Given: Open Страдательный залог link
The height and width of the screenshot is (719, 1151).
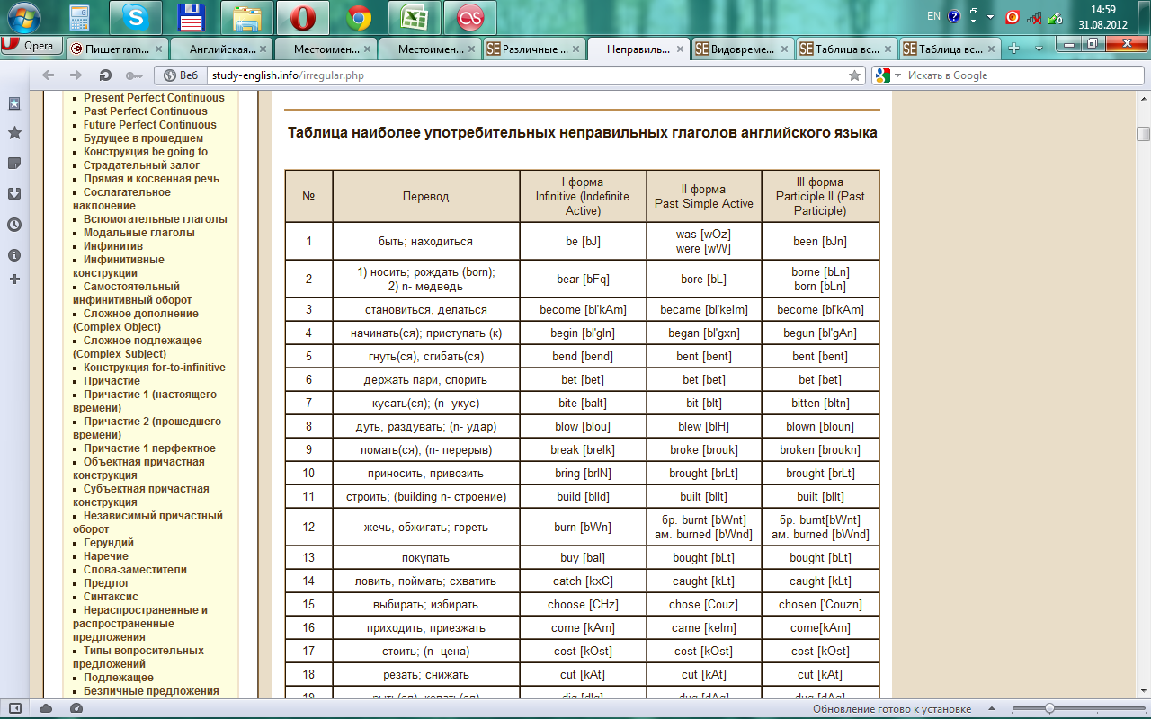Looking at the screenshot, I should 142,165.
